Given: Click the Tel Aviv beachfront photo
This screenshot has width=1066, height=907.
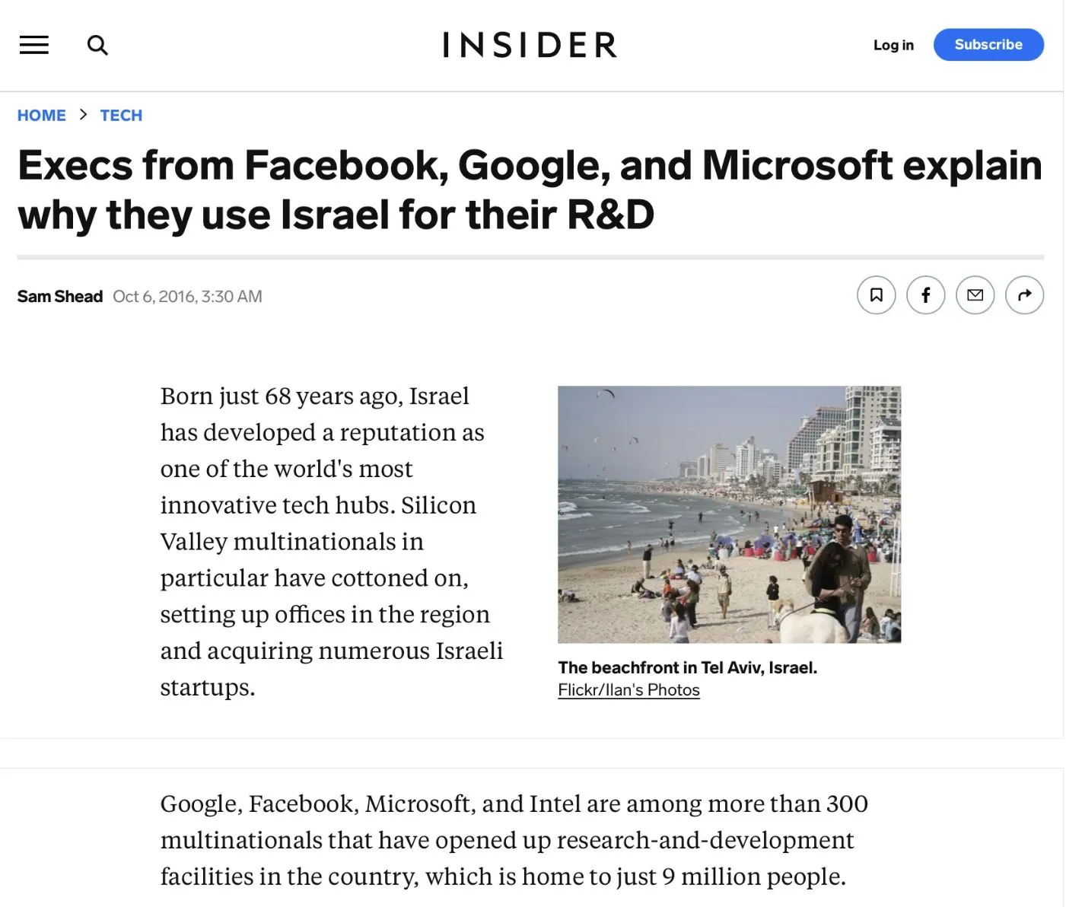Looking at the screenshot, I should [729, 514].
